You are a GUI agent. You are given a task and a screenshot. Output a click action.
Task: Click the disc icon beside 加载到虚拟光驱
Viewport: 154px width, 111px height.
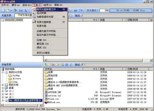point(34,17)
